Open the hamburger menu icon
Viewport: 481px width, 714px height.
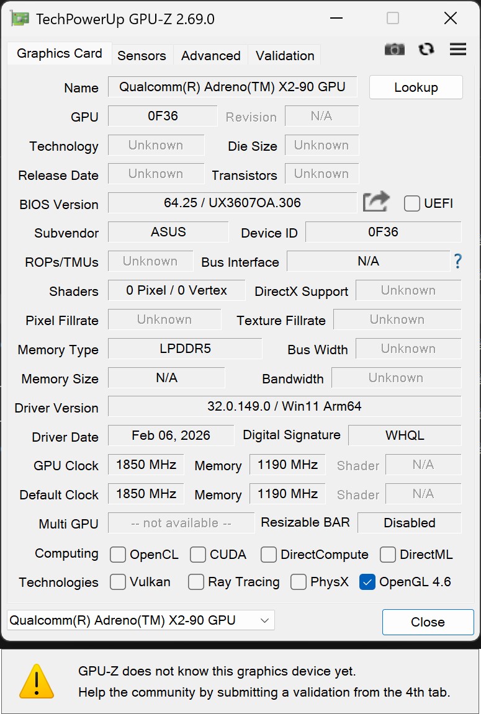[458, 49]
